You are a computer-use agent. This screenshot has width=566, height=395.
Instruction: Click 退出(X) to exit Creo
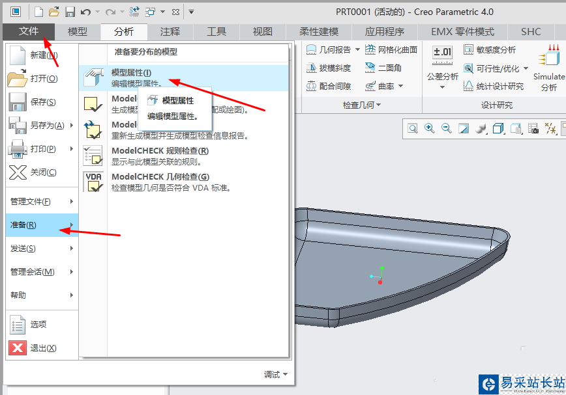tap(42, 348)
